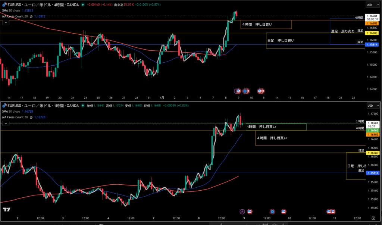Select the 週足 戻り売り annotation box
The height and width of the screenshot is (225, 382).
(x=342, y=31)
